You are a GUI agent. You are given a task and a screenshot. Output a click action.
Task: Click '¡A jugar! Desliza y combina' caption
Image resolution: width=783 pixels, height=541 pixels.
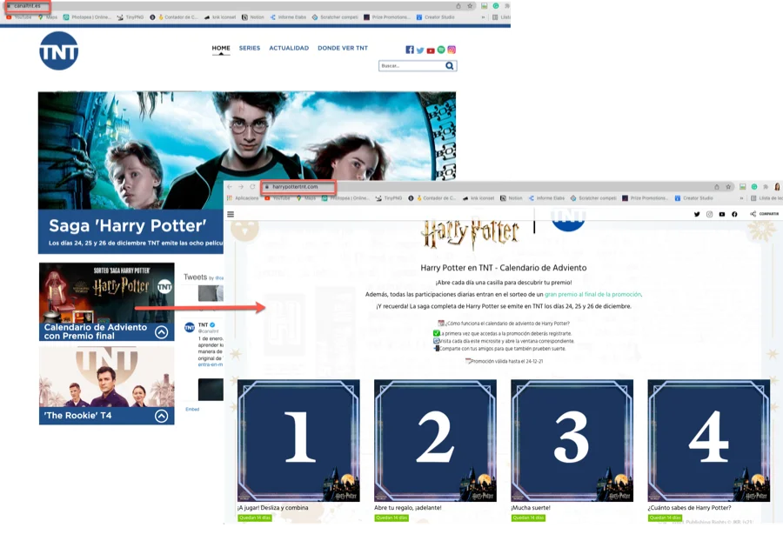(272, 508)
